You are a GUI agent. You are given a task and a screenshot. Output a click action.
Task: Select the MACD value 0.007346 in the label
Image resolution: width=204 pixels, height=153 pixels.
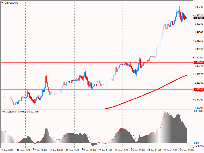pyautogui.click(x=33, y=112)
